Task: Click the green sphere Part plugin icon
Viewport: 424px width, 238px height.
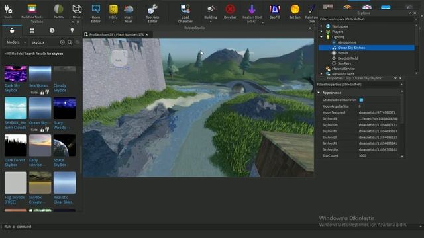Action: tap(58, 9)
